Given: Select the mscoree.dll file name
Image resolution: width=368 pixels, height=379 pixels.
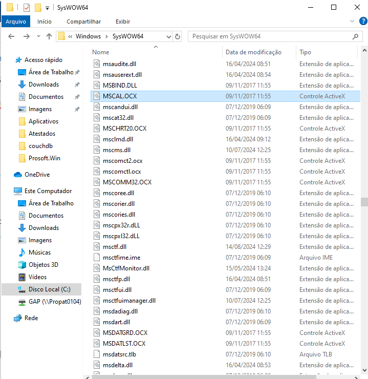Looking at the screenshot, I should coord(118,193).
